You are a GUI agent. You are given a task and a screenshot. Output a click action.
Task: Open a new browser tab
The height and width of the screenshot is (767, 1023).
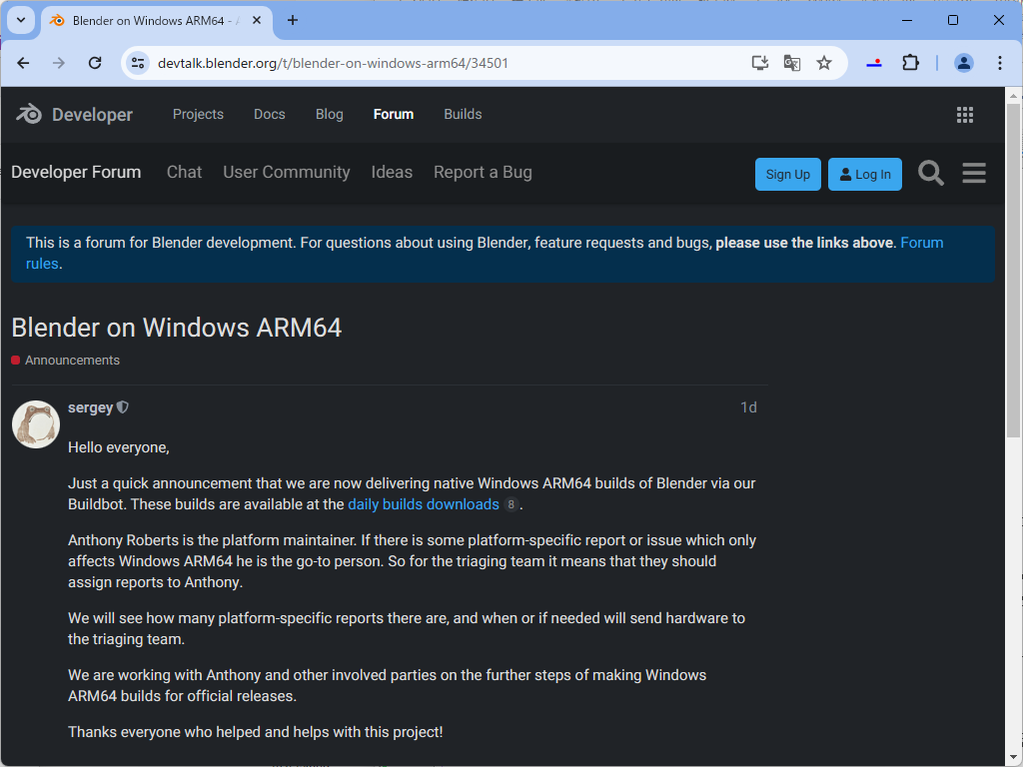(293, 20)
